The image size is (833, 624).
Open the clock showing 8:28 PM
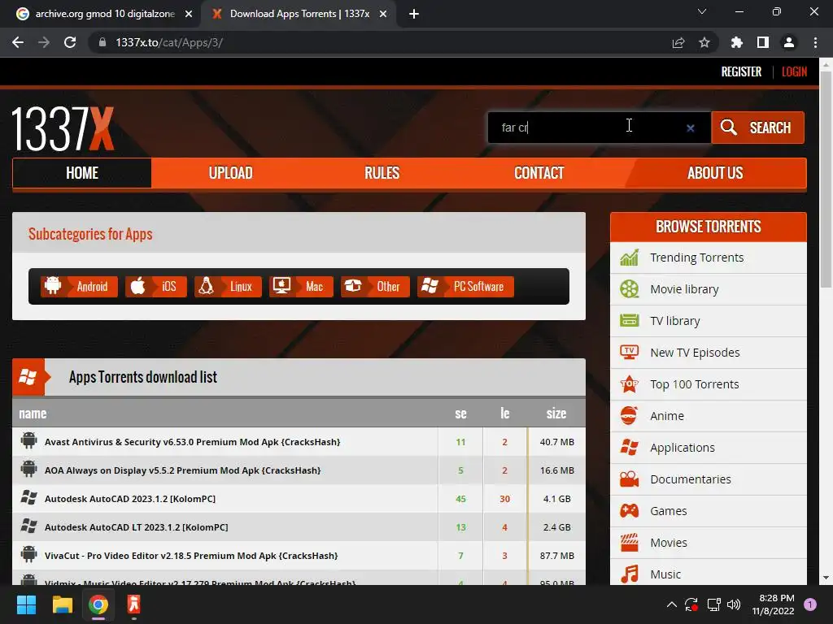tap(773, 604)
